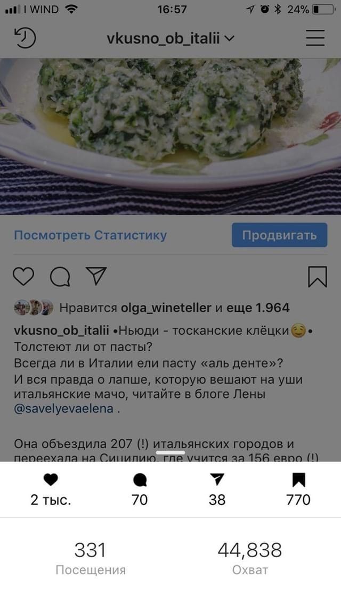Open comments with speech bubble icon

(x=60, y=277)
